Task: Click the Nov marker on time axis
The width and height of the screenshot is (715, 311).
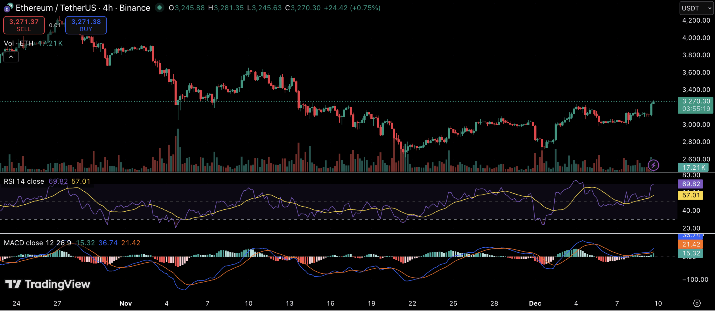Action: pyautogui.click(x=125, y=303)
